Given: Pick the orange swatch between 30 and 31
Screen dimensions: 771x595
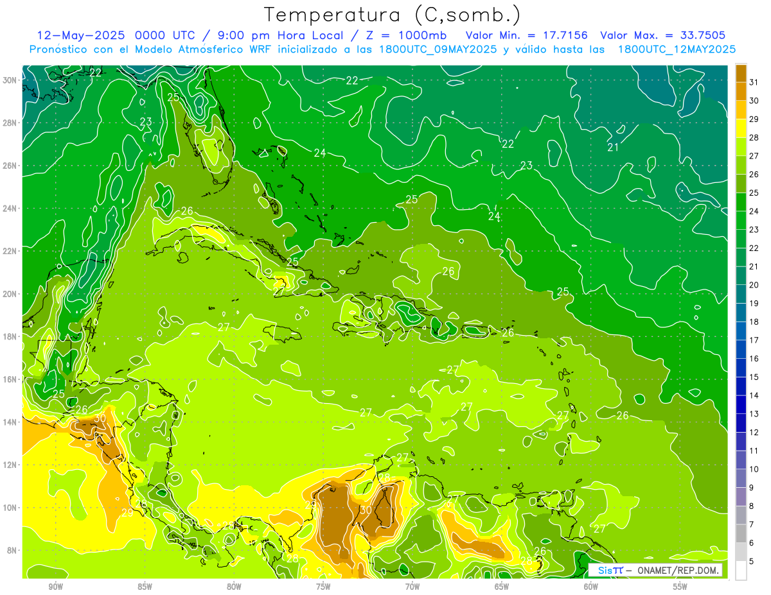Looking at the screenshot, I should pos(741,91).
